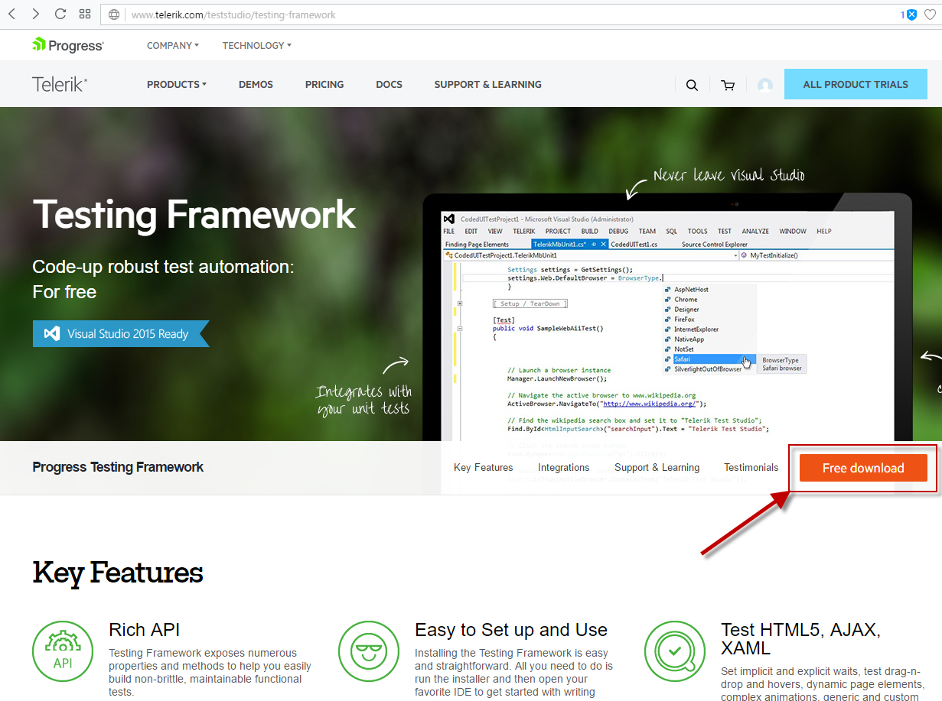The height and width of the screenshot is (701, 942).
Task: Click the ad blocker shield icon
Action: [911, 15]
